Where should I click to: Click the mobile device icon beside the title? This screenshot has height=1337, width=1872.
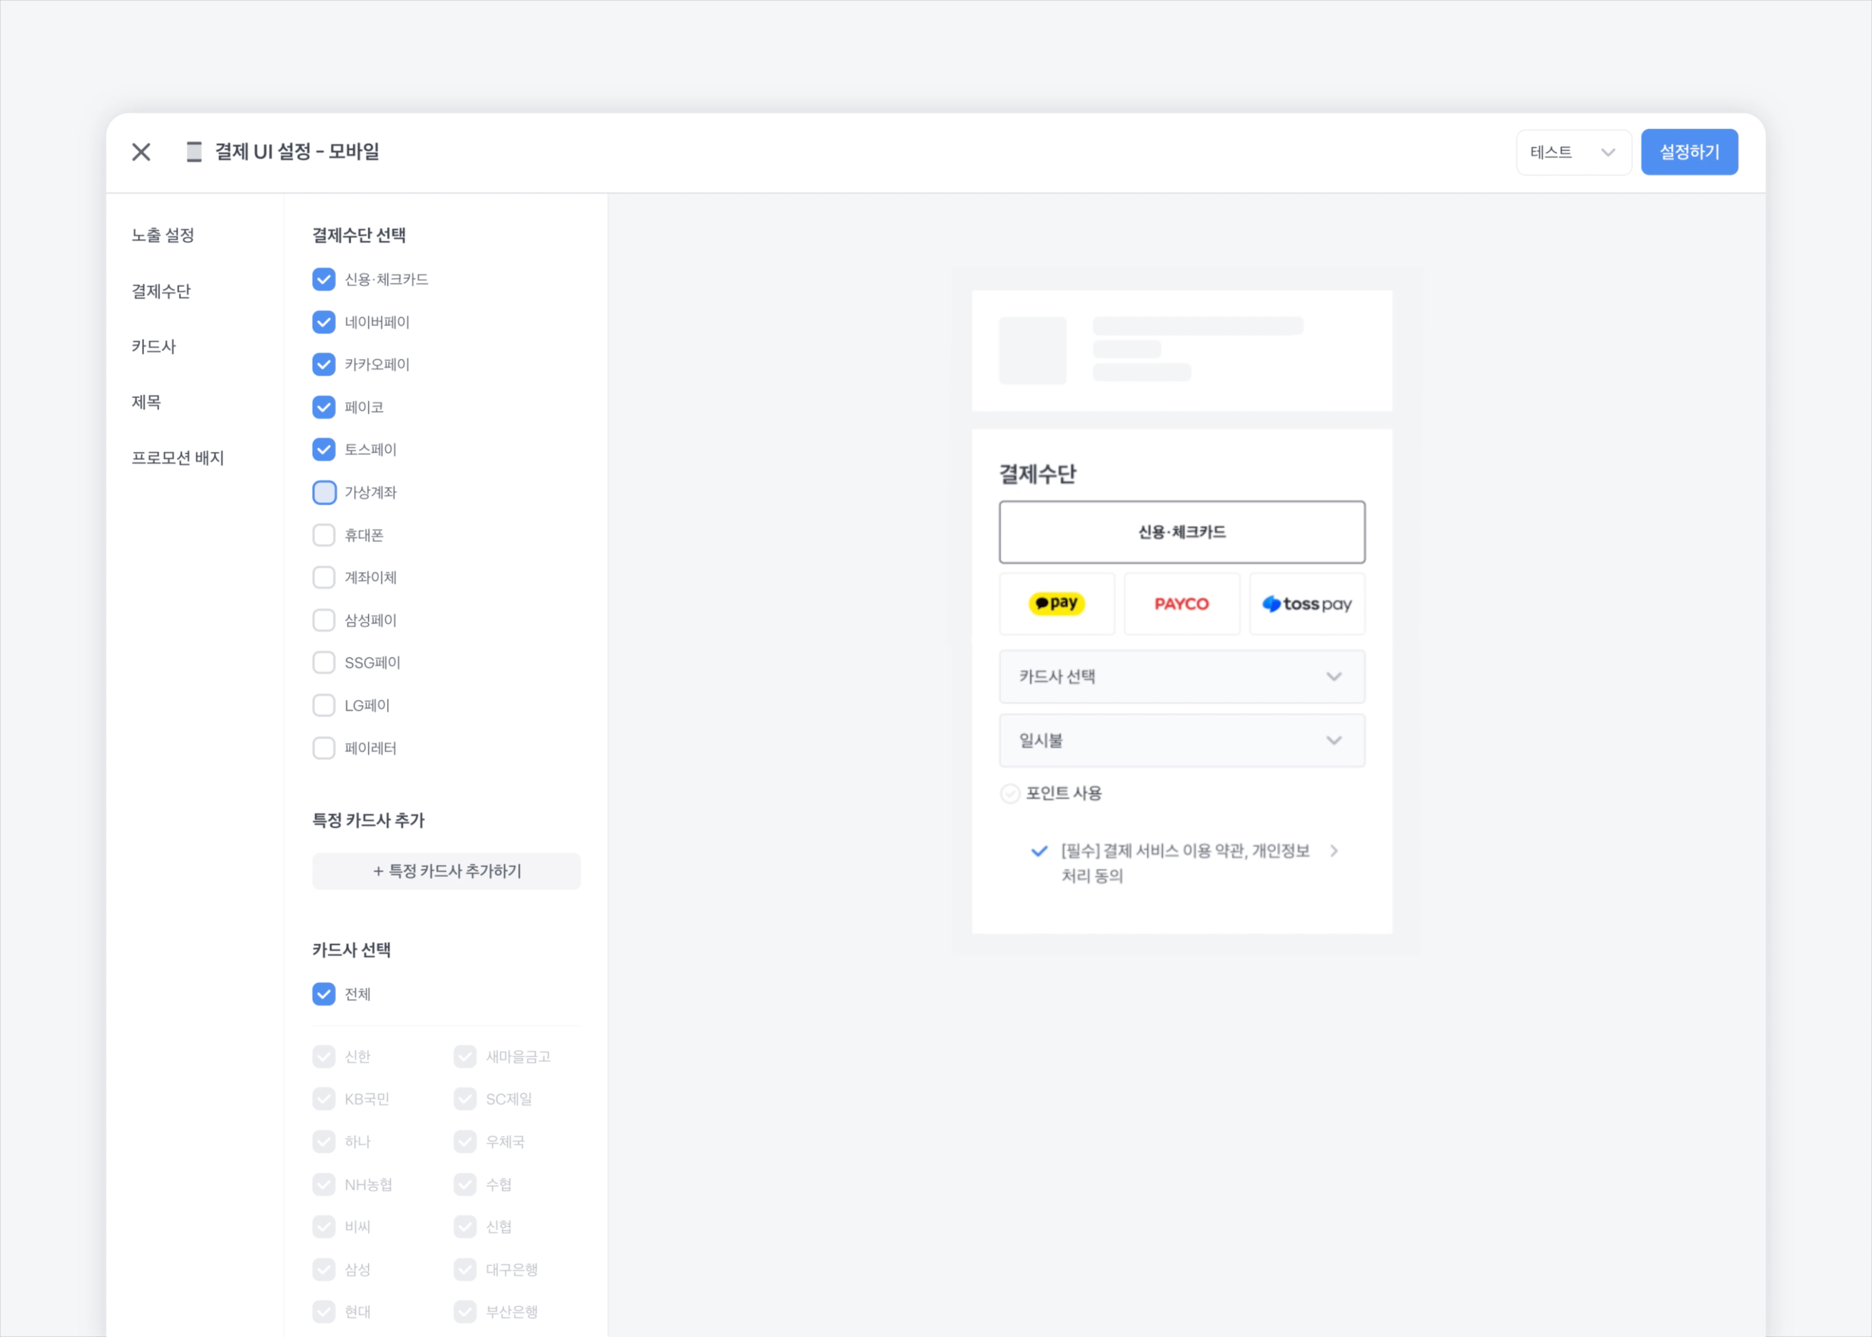pos(193,152)
